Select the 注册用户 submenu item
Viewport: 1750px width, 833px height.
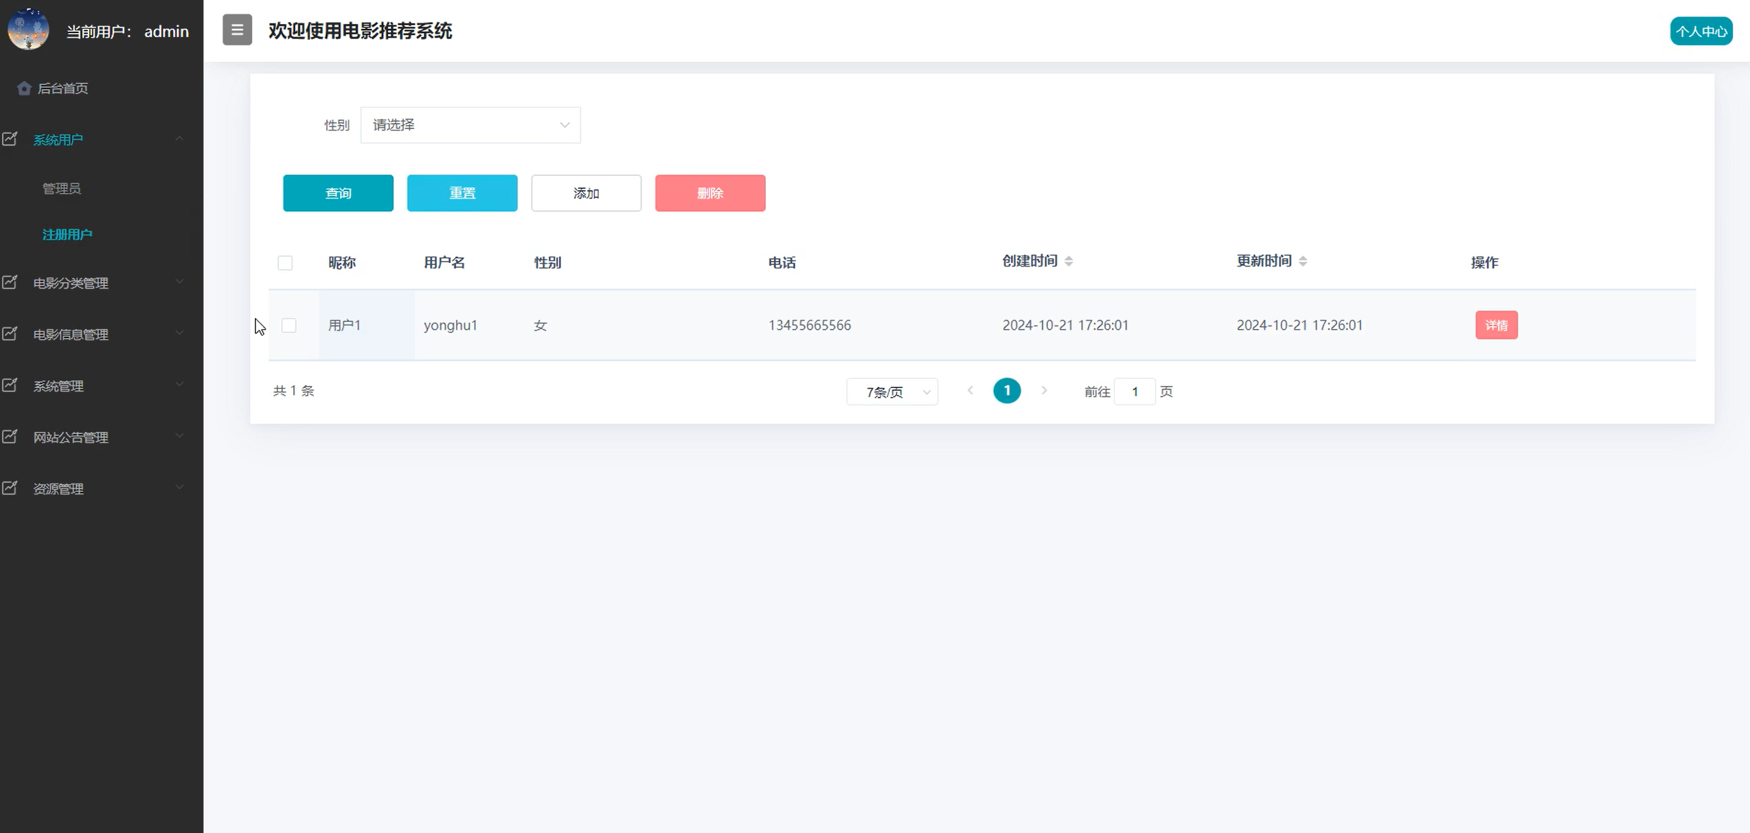[x=67, y=234]
